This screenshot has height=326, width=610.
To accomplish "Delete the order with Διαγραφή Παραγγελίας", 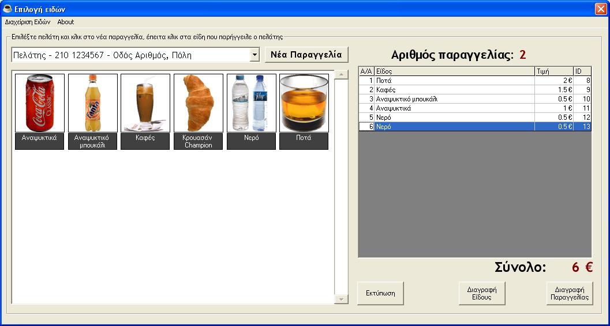I will coord(570,293).
